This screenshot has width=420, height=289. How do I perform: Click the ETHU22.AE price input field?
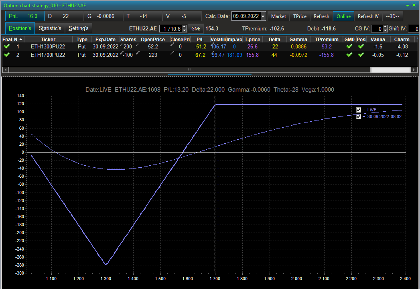tap(171, 28)
